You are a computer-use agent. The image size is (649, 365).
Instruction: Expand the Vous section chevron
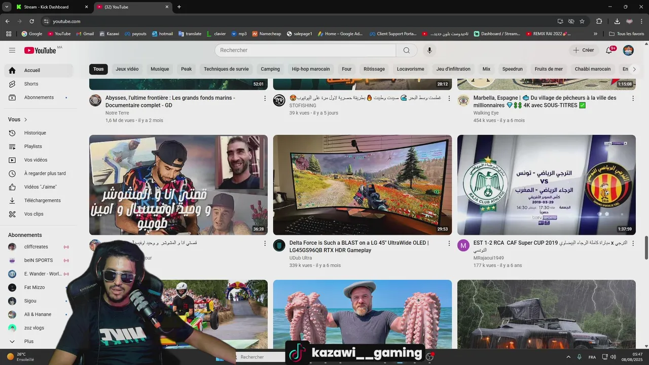tap(25, 120)
